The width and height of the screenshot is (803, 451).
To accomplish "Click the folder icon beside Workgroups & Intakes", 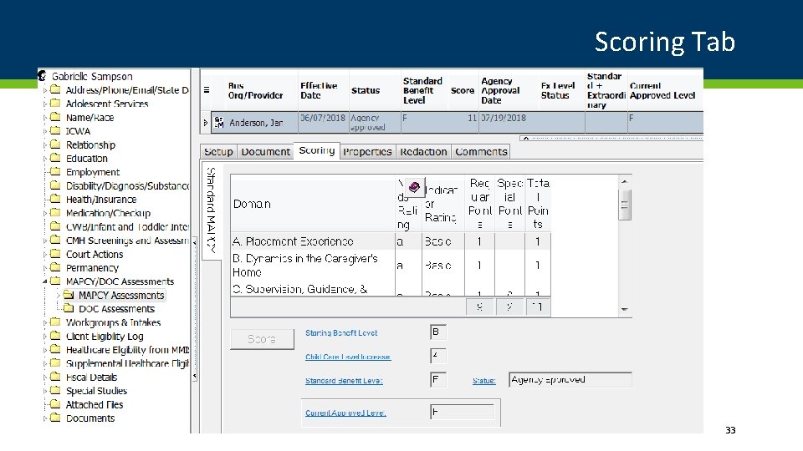I will (55, 322).
